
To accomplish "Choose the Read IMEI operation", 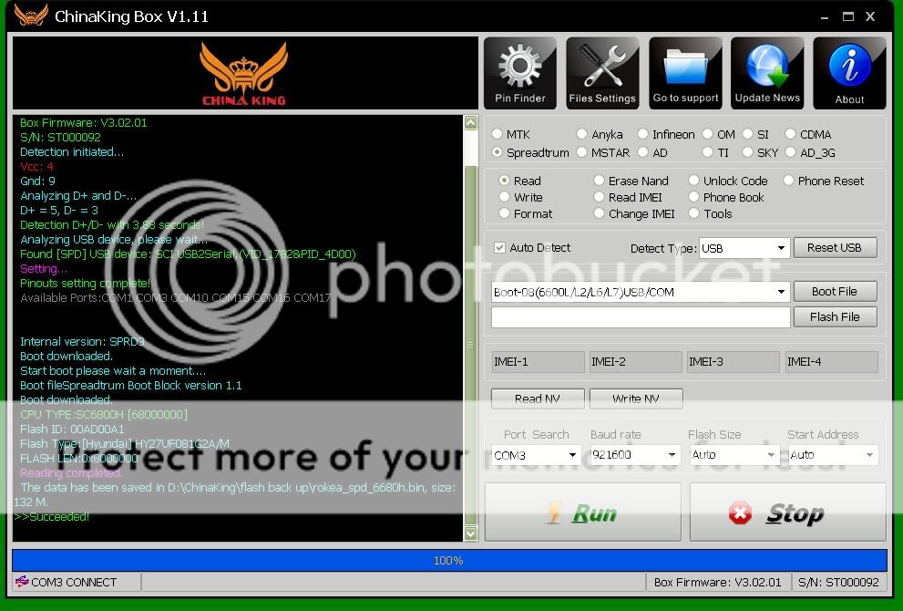I will 599,197.
